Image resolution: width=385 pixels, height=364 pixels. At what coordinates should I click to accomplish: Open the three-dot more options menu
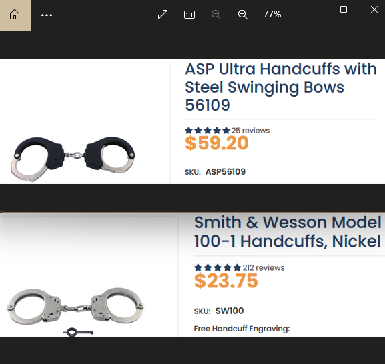pos(47,15)
